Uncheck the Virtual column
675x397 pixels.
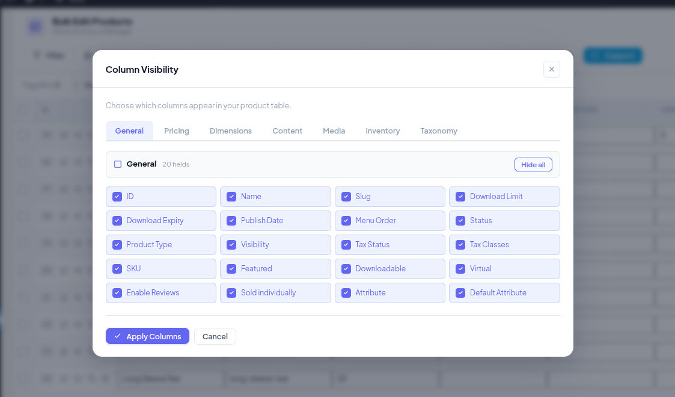[x=460, y=268]
